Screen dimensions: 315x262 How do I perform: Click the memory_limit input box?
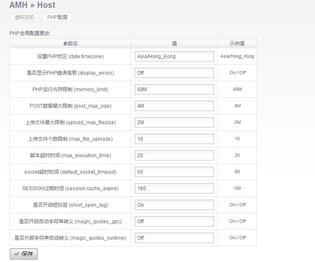[174, 90]
